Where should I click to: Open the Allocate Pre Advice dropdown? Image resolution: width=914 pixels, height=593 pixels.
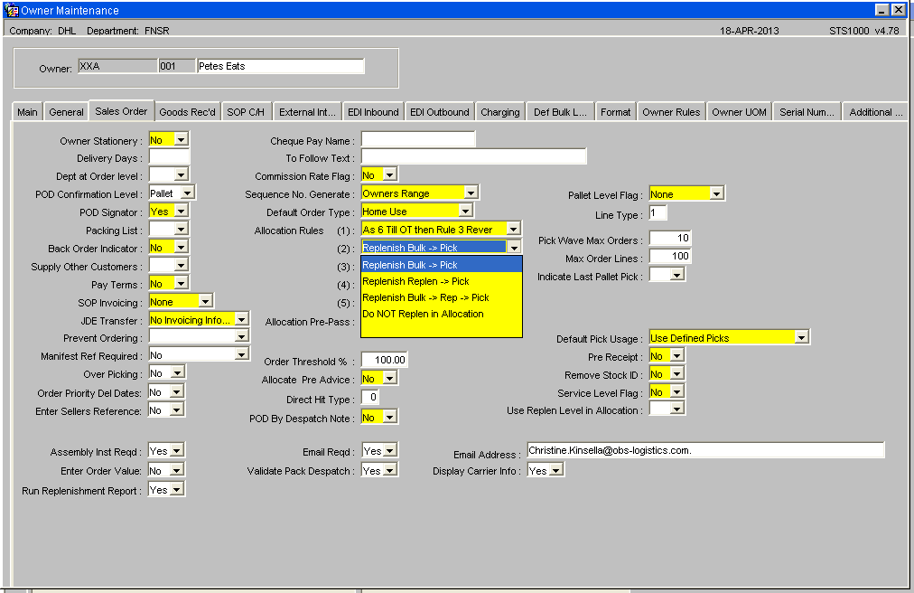click(389, 378)
